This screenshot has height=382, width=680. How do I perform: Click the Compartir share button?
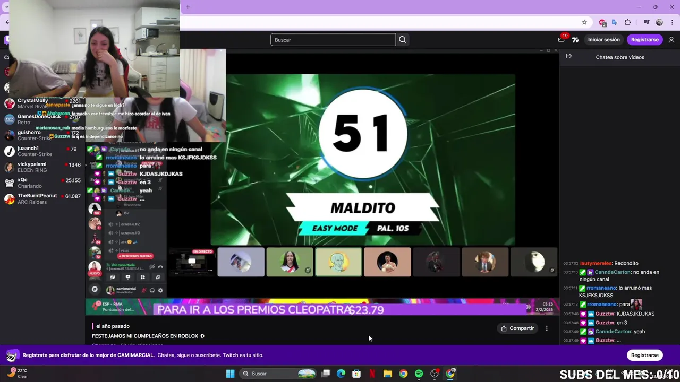(x=518, y=328)
